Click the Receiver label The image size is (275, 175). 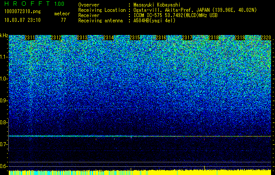pyautogui.click(x=89, y=15)
